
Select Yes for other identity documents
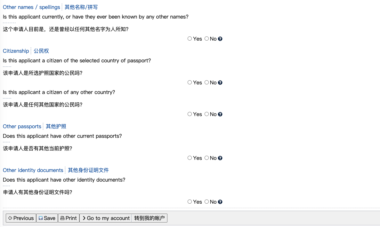click(190, 202)
